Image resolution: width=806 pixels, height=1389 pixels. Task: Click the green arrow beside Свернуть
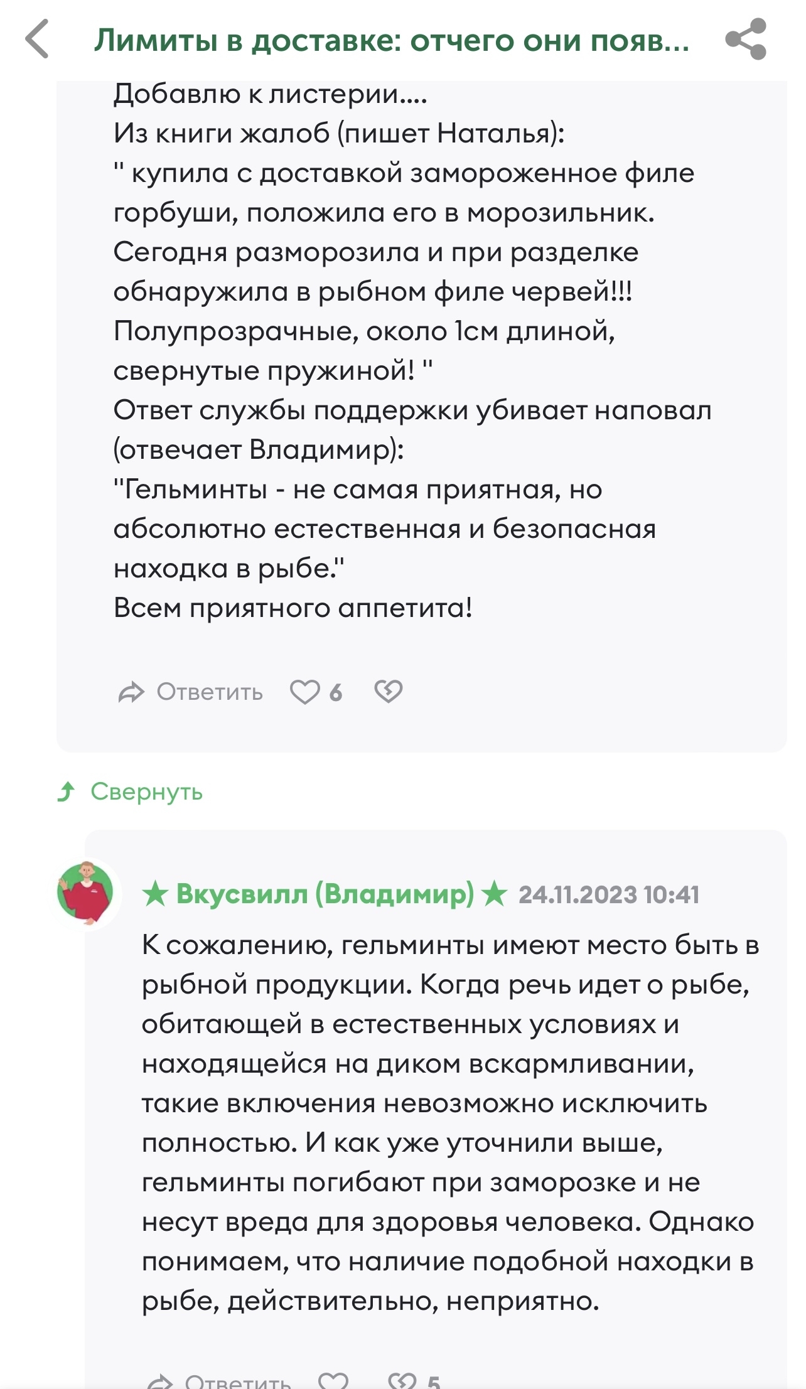[67, 792]
